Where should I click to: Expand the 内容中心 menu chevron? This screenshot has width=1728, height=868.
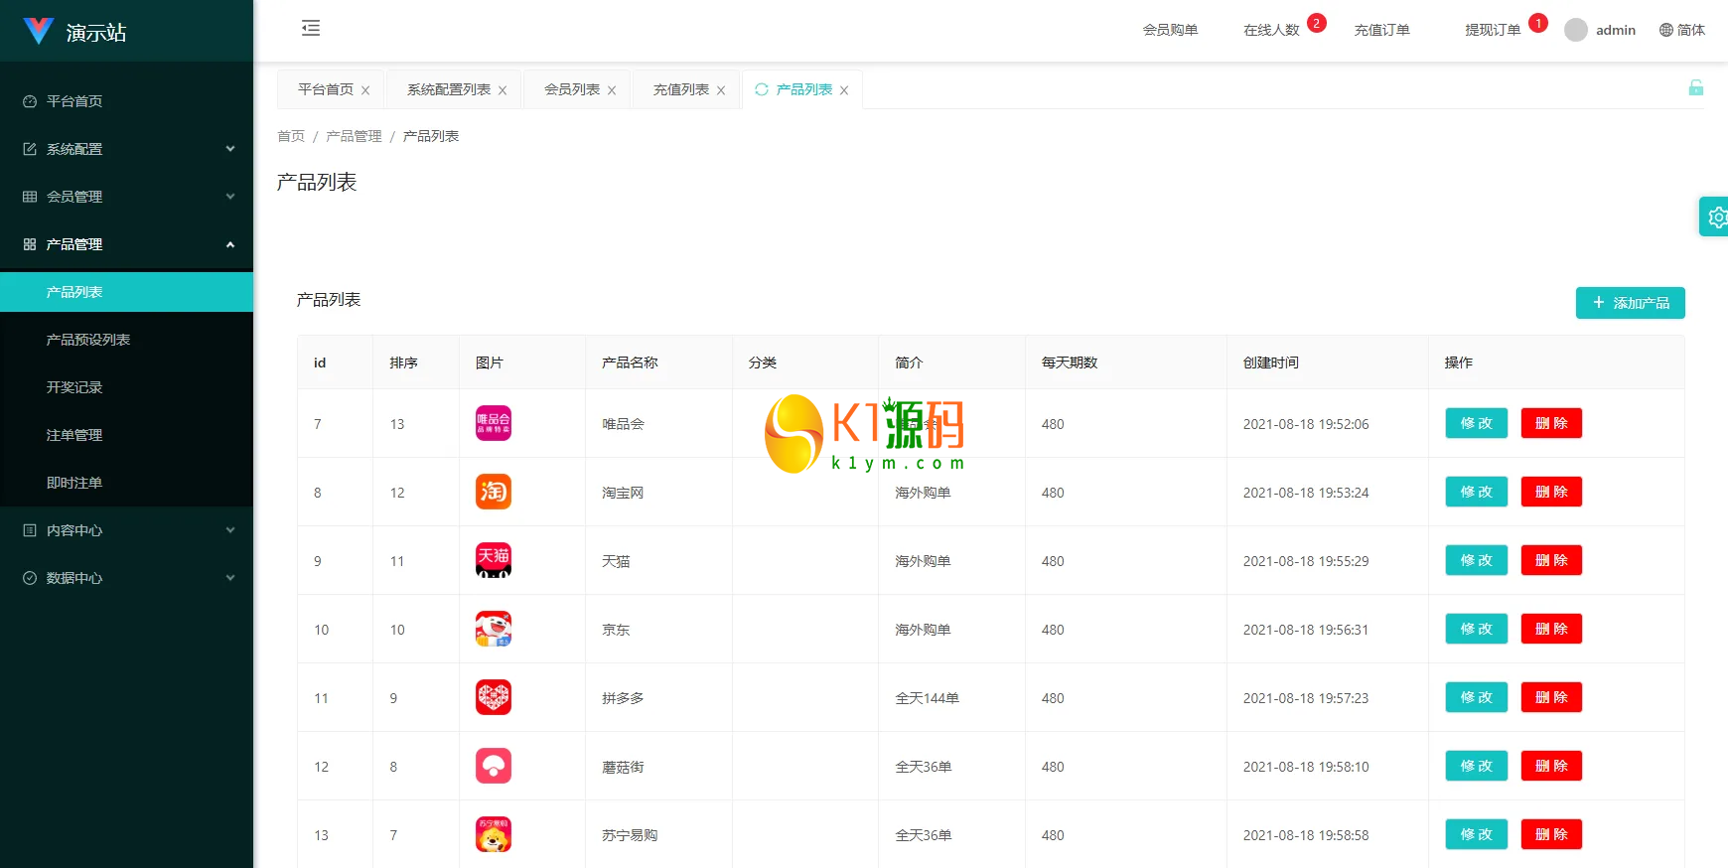point(230,530)
